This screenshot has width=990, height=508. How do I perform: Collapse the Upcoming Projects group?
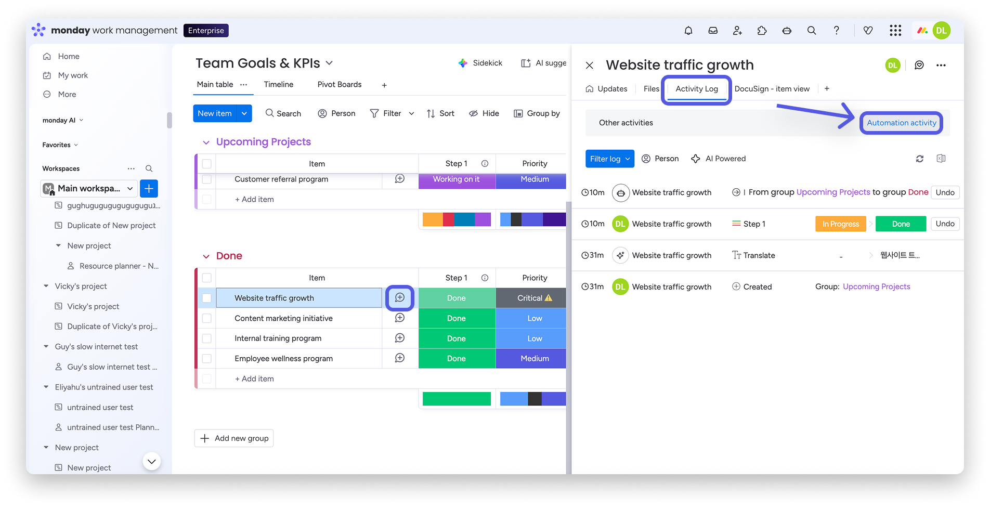click(206, 142)
